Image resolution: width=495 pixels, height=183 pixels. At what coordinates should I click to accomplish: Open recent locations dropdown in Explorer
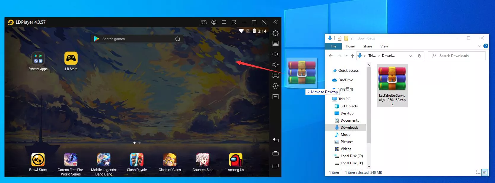coord(346,56)
